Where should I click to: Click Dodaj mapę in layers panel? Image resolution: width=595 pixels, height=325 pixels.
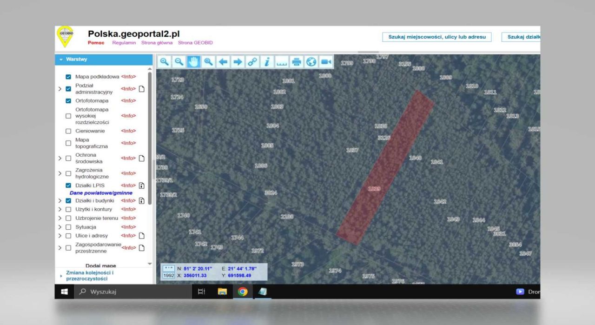[x=101, y=265]
